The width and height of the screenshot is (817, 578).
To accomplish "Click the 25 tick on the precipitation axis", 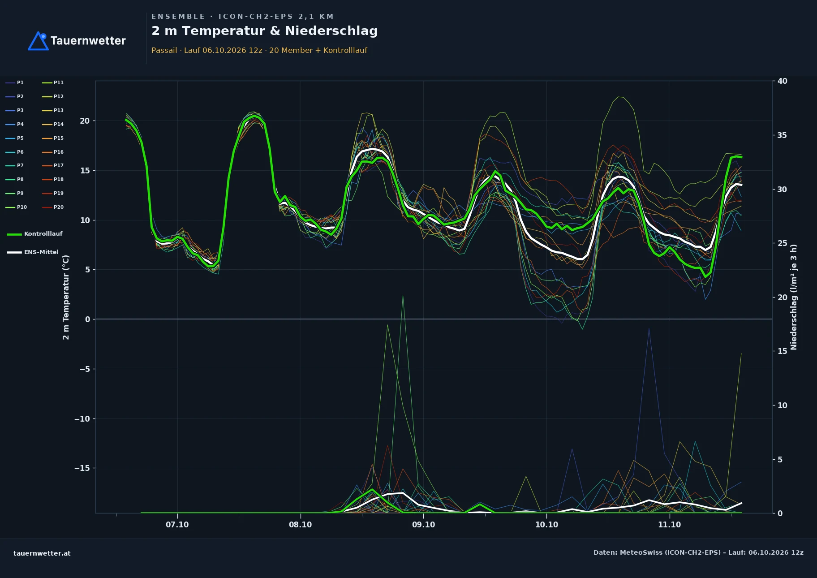I will (783, 243).
